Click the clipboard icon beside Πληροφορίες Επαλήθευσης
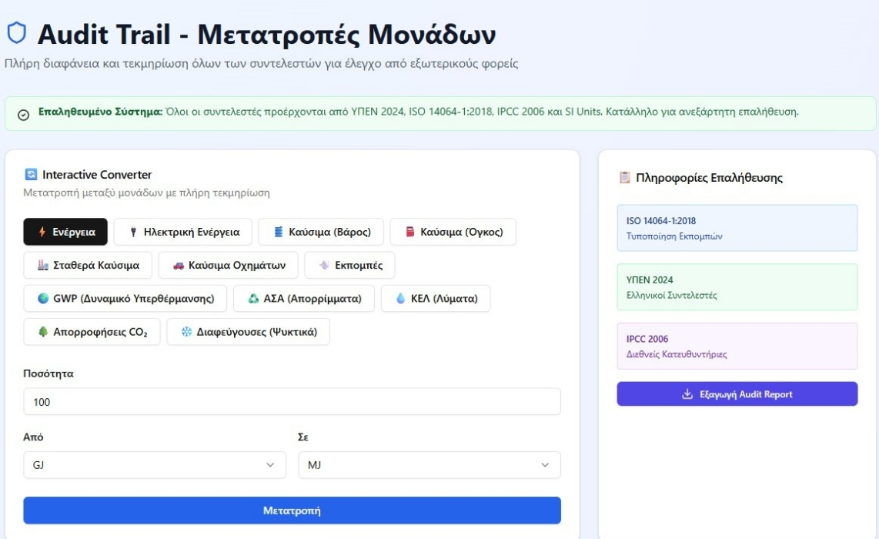Viewport: 879px width, 539px height. (624, 178)
